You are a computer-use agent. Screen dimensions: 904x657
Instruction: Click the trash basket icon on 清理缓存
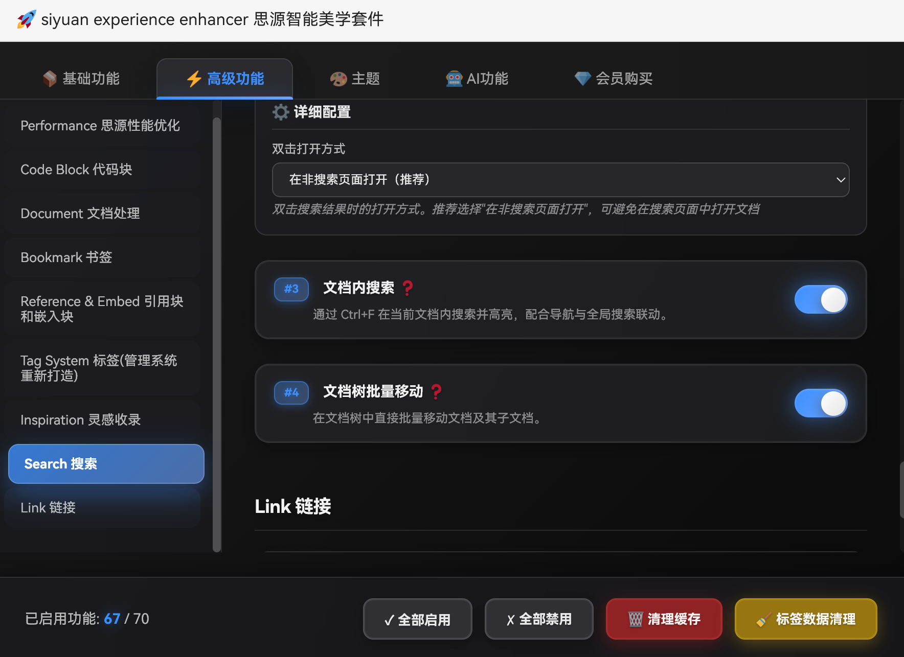[636, 619]
